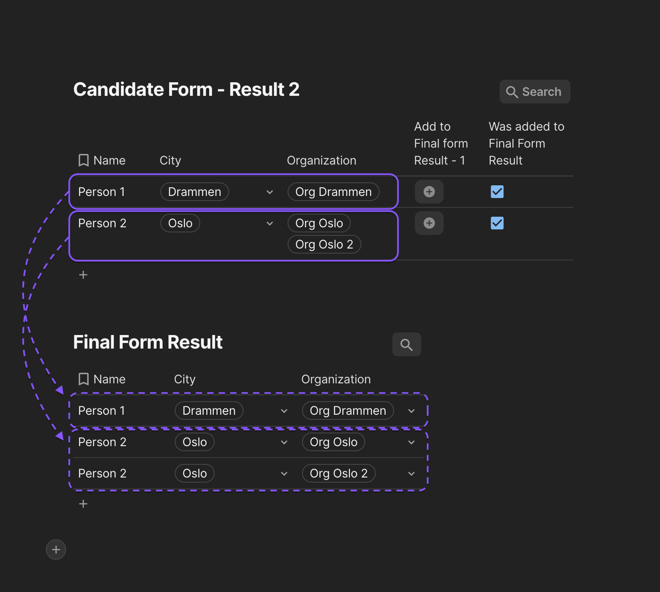The image size is (660, 592).
Task: Click add button for Person 2 row
Action: pyautogui.click(x=429, y=223)
